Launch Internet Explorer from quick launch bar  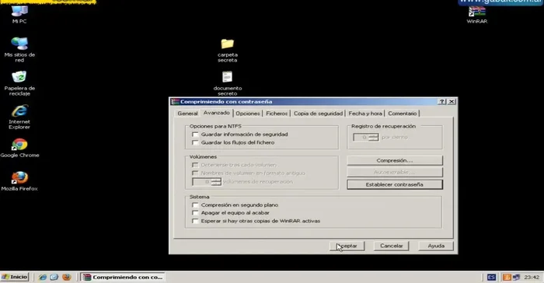(x=43, y=277)
